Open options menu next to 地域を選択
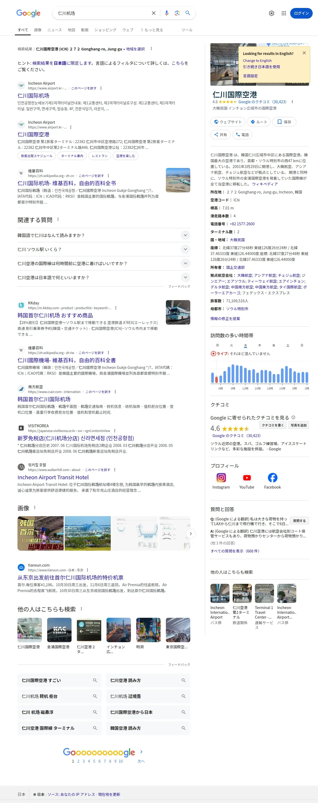The image size is (318, 803). (151, 49)
